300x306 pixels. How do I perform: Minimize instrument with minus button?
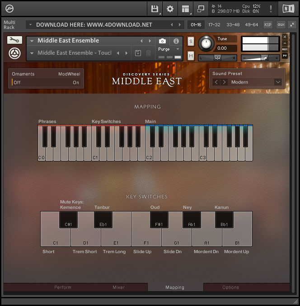click(x=285, y=43)
